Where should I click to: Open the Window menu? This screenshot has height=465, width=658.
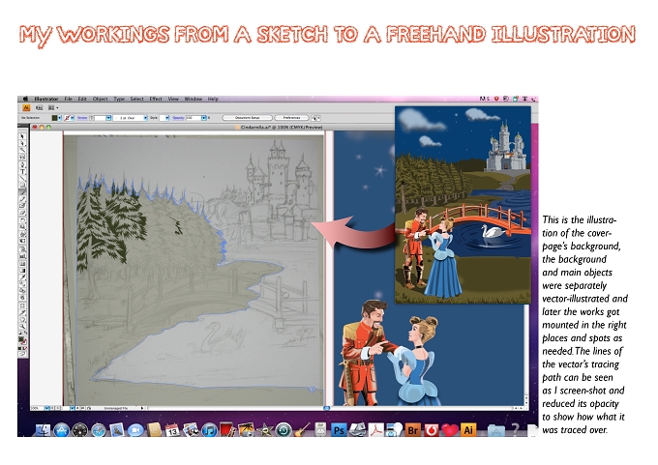(x=194, y=99)
